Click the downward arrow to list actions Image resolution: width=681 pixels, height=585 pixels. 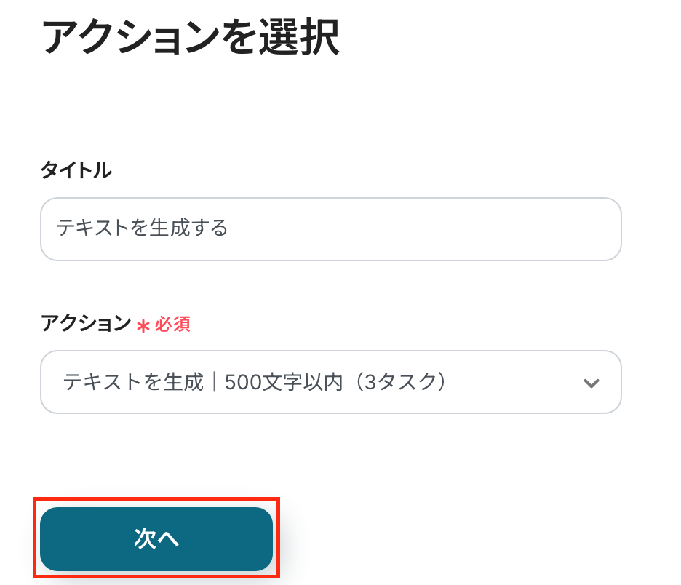click(592, 383)
